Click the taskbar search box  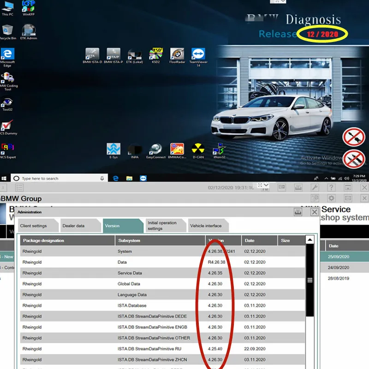[x=60, y=178]
